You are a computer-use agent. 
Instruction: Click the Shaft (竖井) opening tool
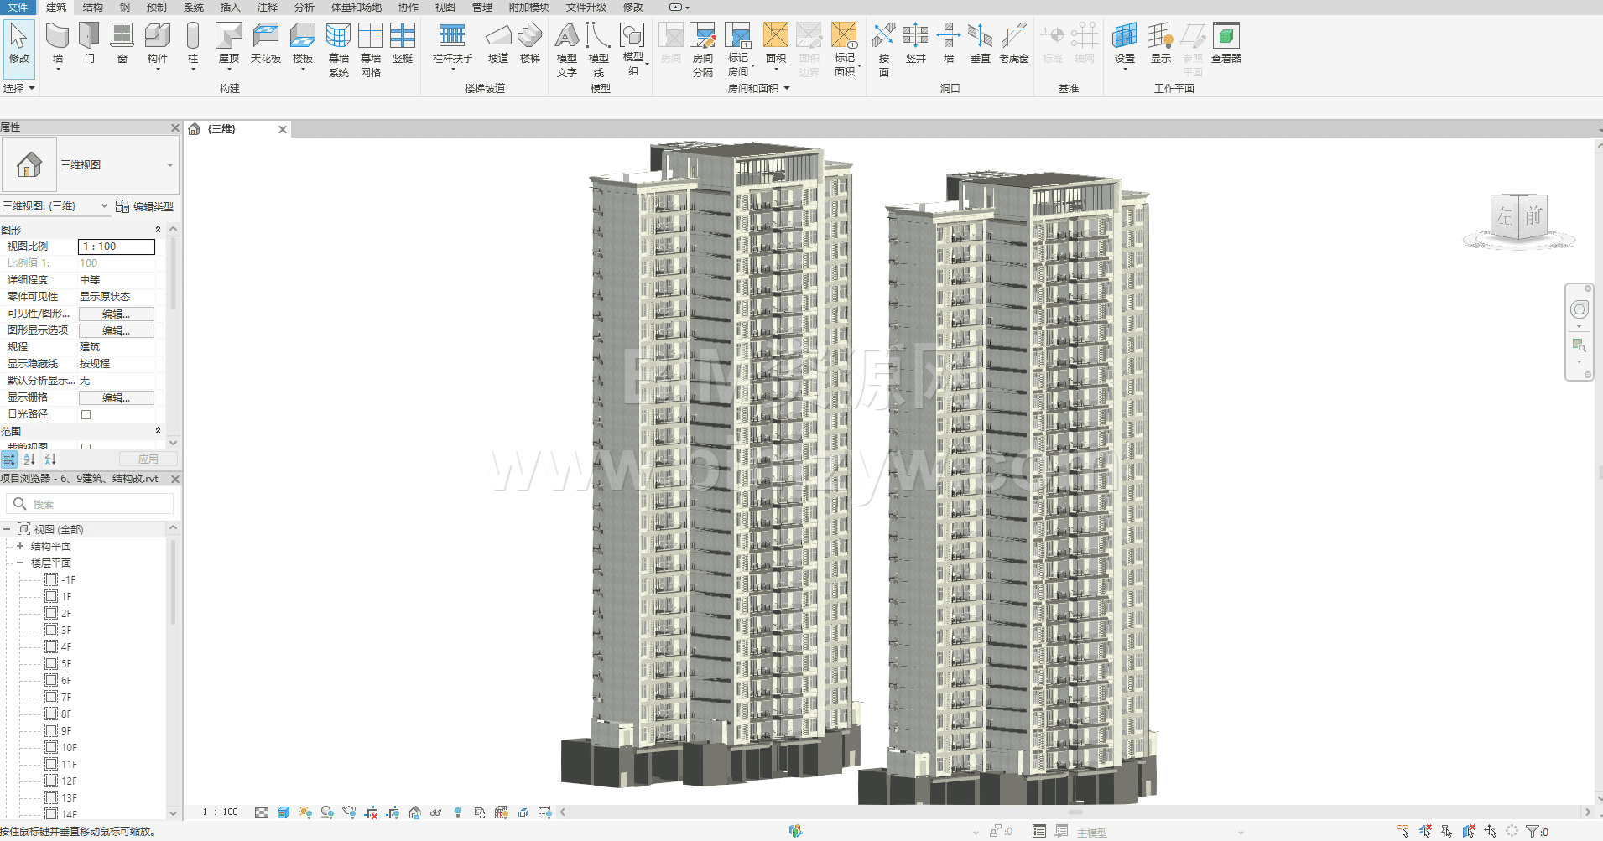(915, 44)
